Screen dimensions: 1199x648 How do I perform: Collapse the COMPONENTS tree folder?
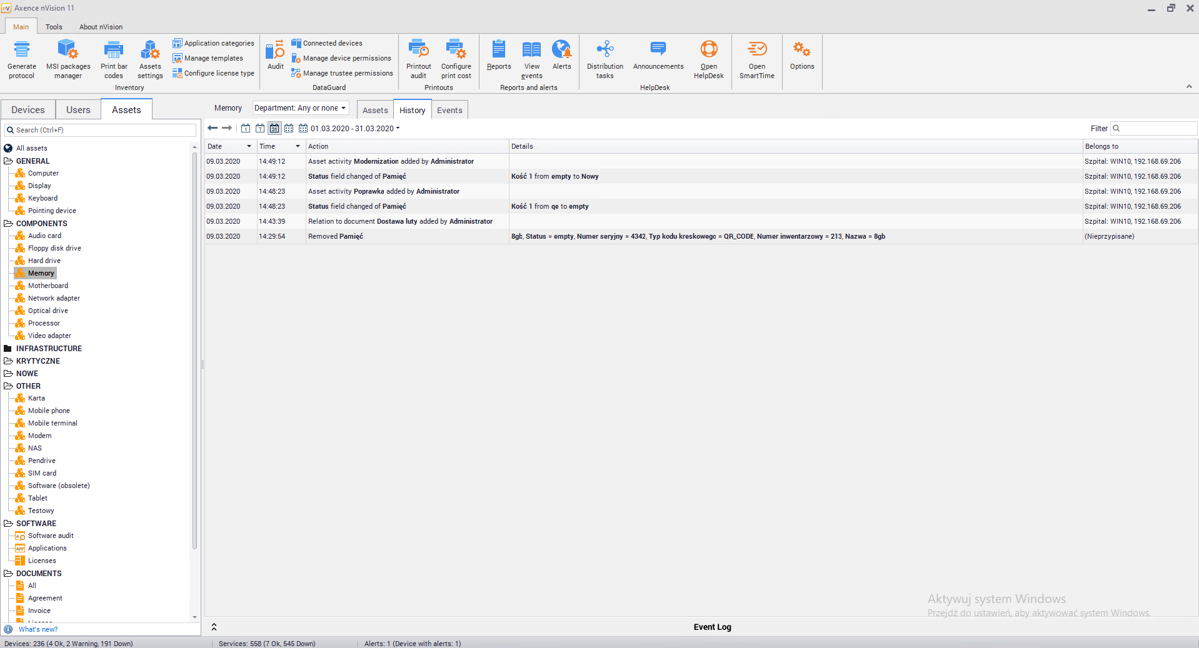(8, 223)
